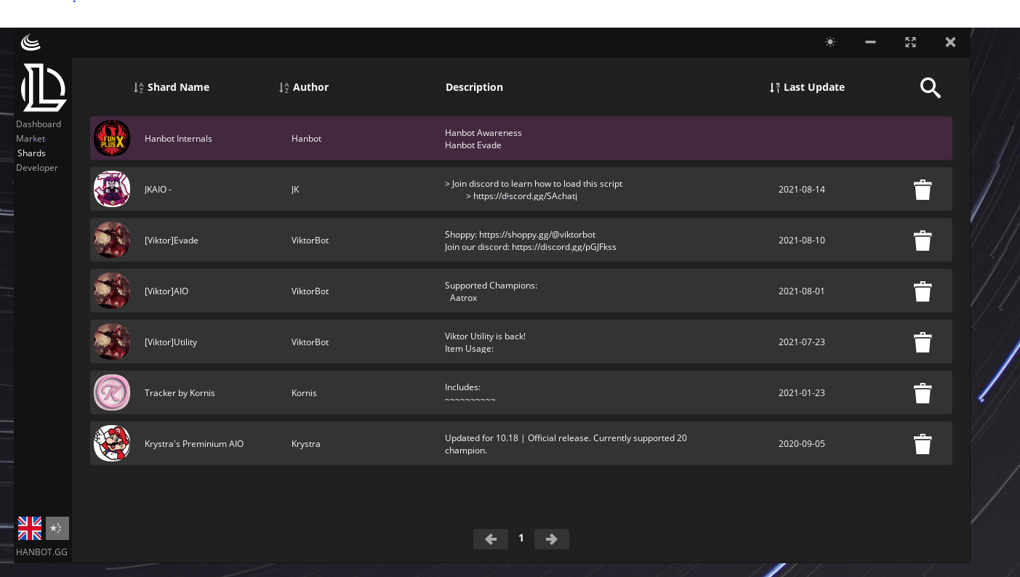Screen dimensions: 1020x577
Task: Select the Hanbot Internals FunPlus avatar
Action: pyautogui.click(x=112, y=138)
